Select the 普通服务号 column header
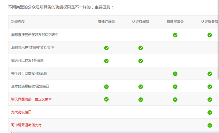 pyautogui.click(x=175, y=22)
